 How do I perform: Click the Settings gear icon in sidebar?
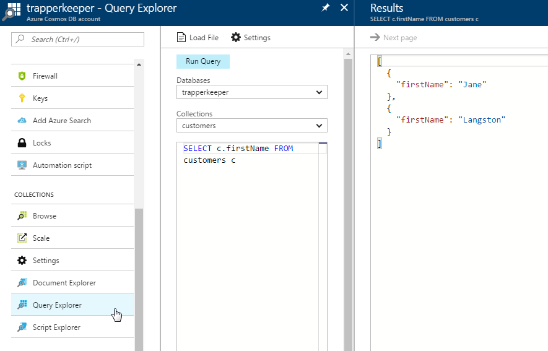[x=22, y=261]
